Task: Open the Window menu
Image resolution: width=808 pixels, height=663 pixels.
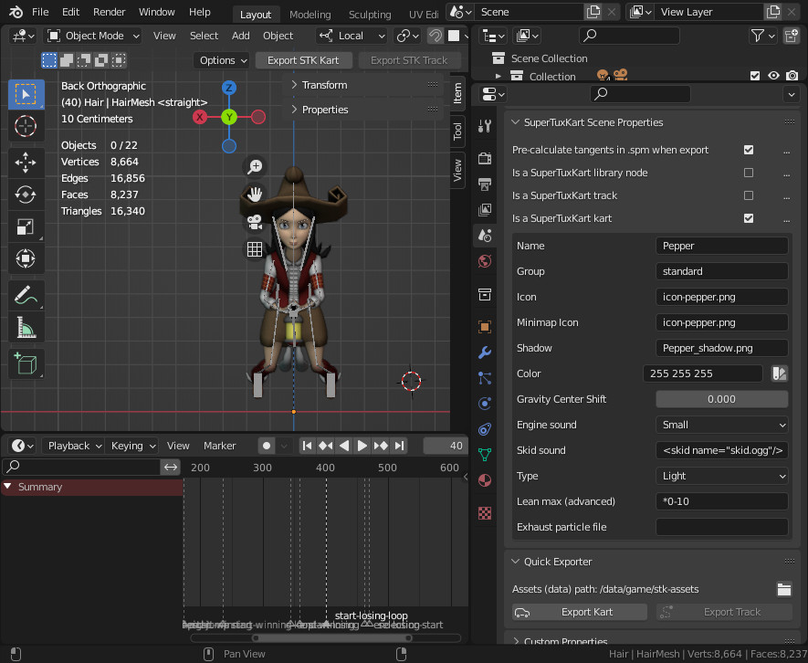Action: coord(157,12)
